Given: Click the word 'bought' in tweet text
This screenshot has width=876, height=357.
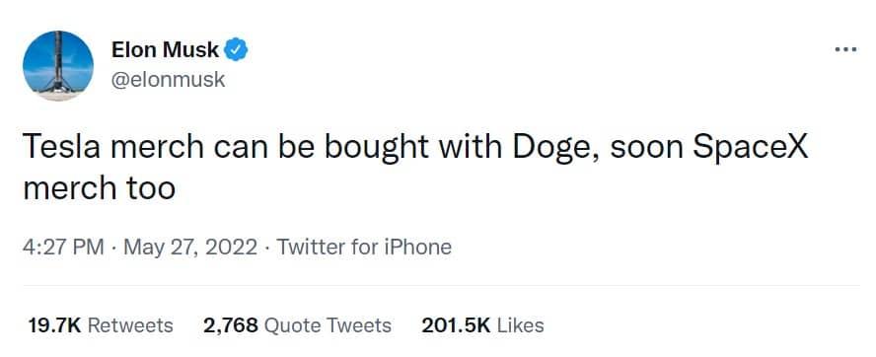Looking at the screenshot, I should (x=377, y=149).
